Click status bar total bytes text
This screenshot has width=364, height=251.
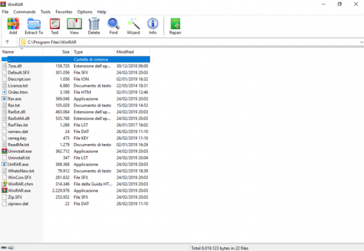[x=219, y=248]
